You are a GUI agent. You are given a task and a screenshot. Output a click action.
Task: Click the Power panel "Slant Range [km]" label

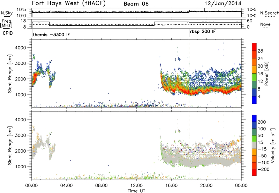point(10,74)
